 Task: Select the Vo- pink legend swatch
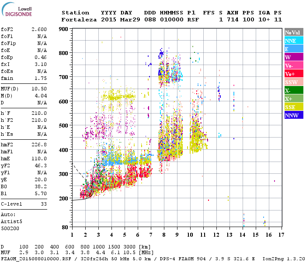click(294, 65)
